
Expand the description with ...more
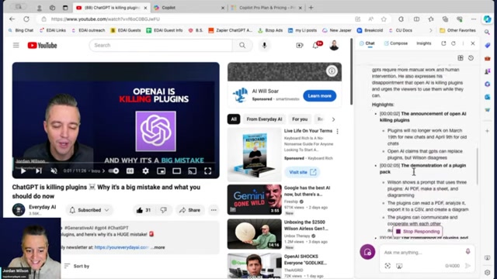pos(158,247)
